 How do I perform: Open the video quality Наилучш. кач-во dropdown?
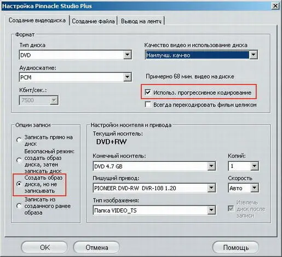tap(202, 55)
